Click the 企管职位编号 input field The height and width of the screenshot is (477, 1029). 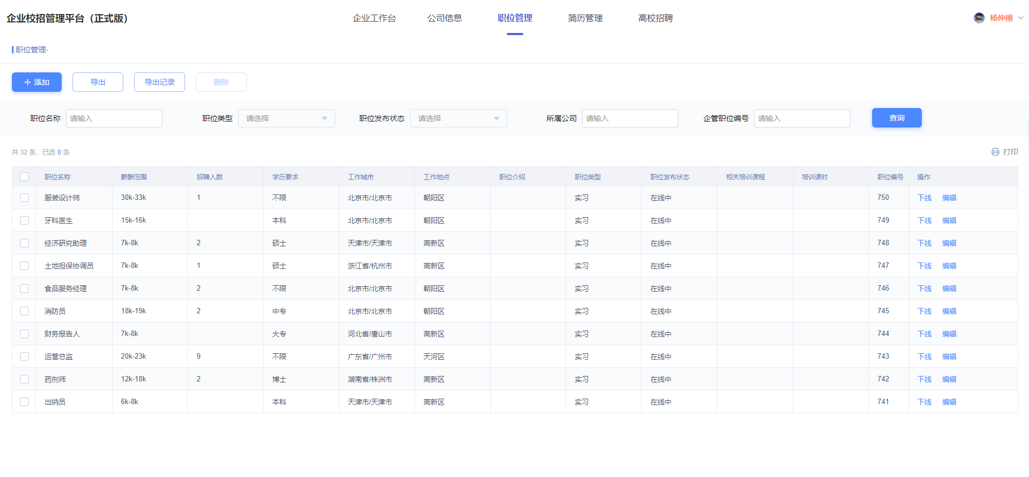pyautogui.click(x=802, y=118)
